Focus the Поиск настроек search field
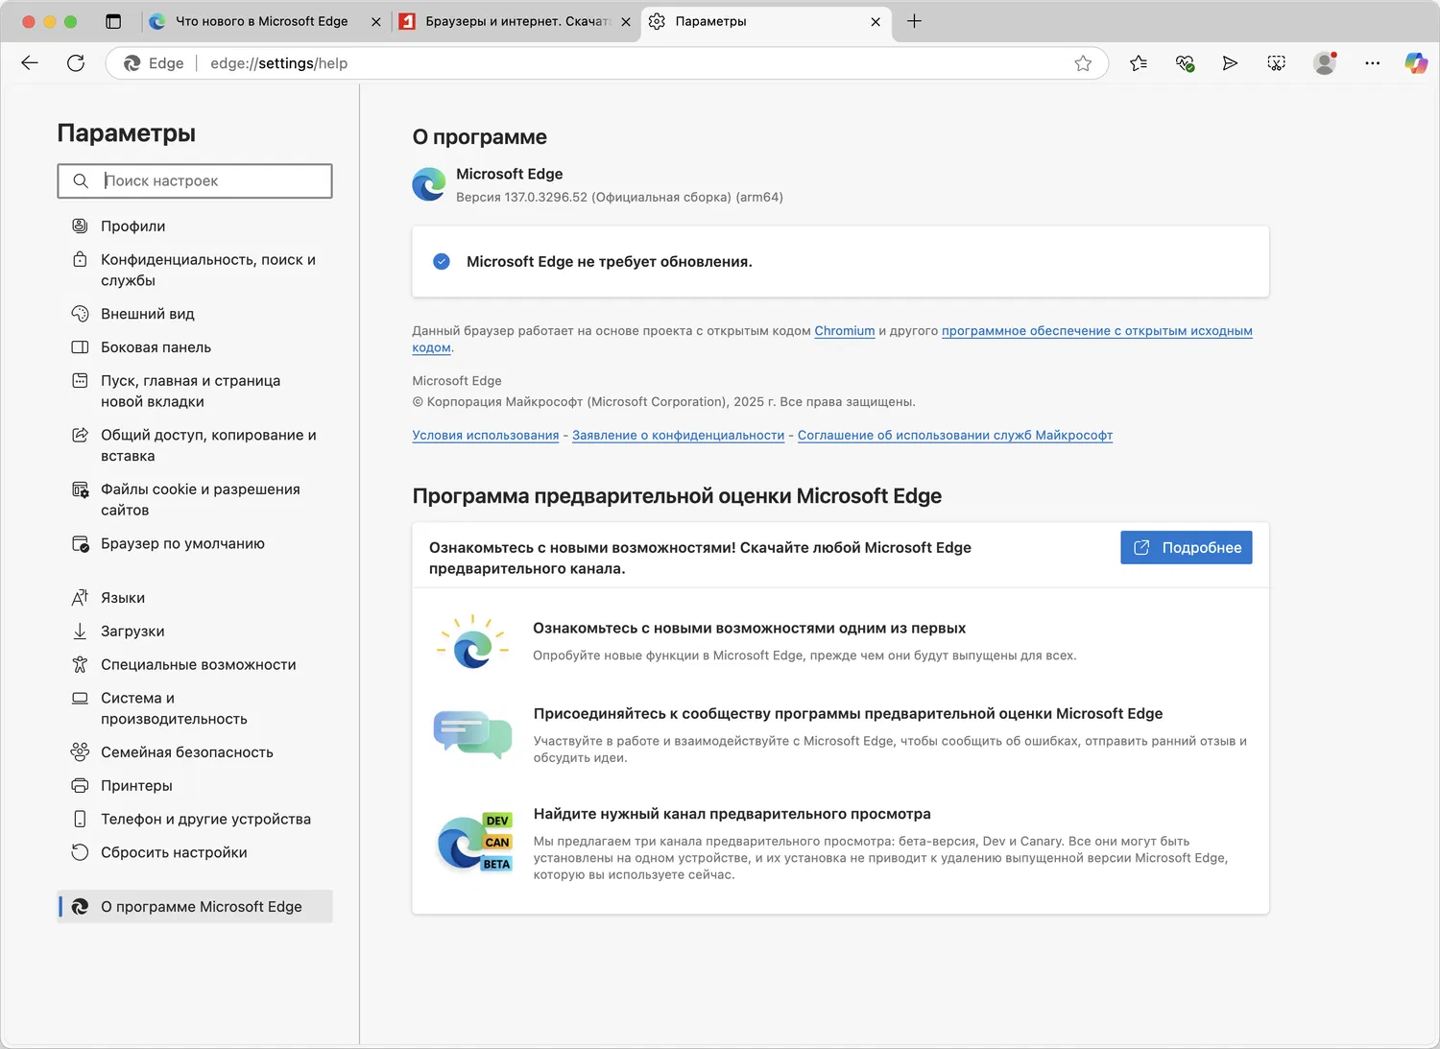 tap(195, 180)
